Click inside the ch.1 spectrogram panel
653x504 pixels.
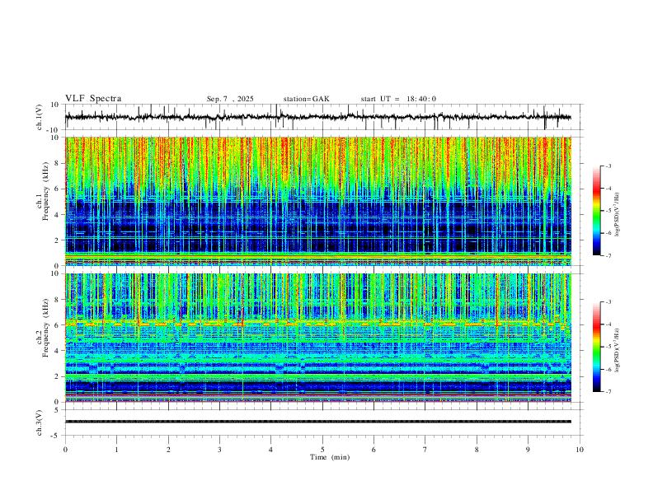pos(318,201)
